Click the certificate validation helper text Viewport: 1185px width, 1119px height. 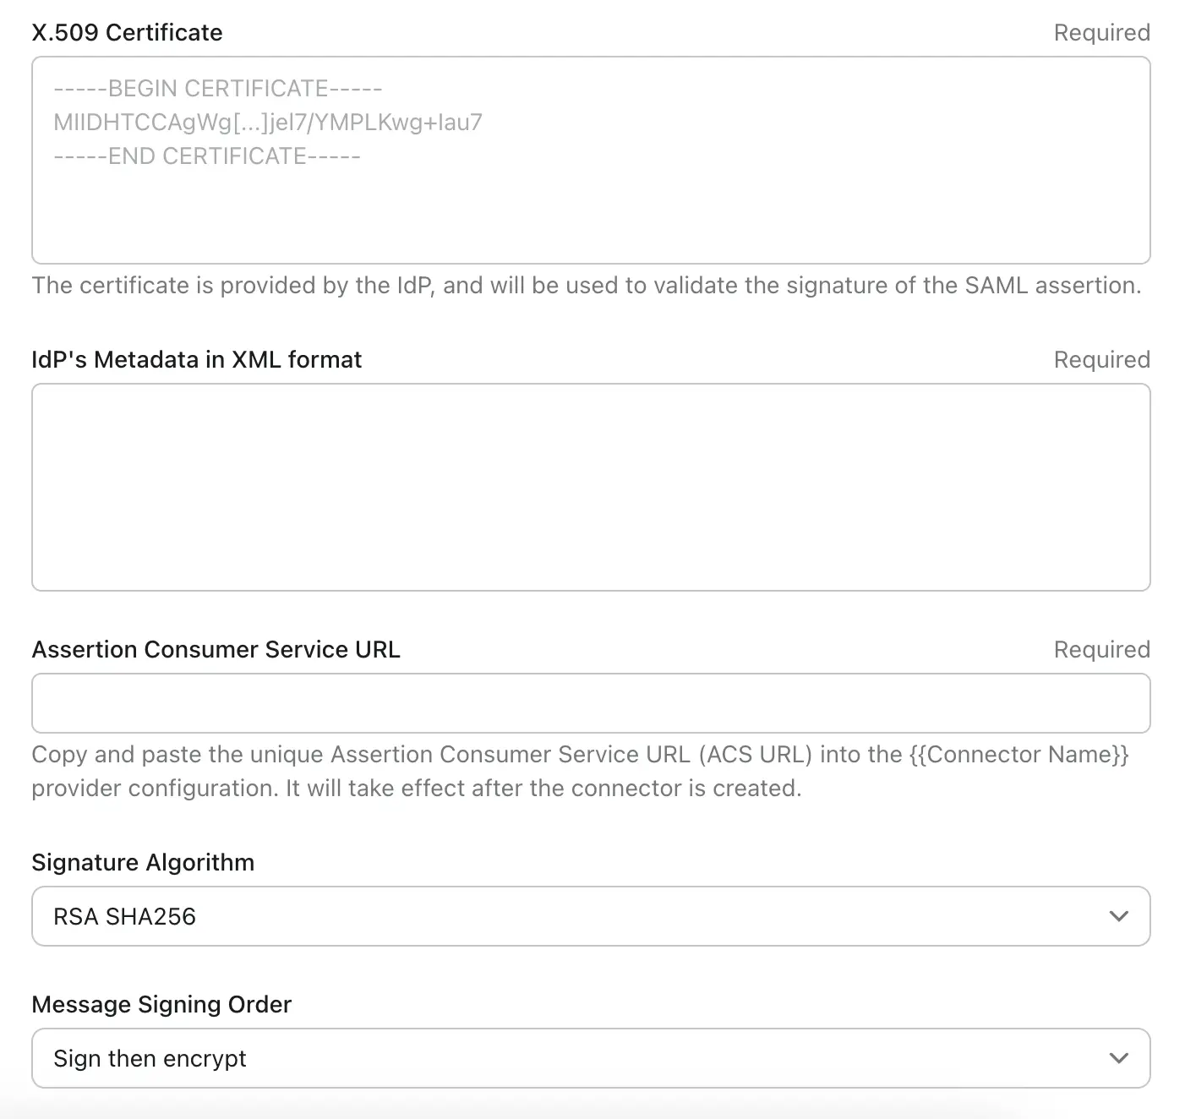pos(587,285)
